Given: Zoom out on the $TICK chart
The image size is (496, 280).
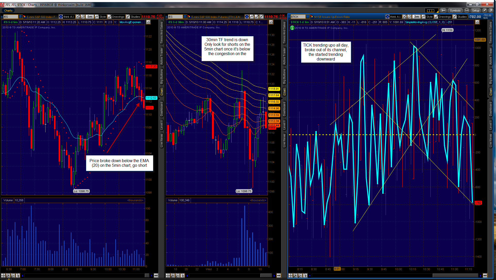Looking at the screenshot, I should tap(300, 275).
